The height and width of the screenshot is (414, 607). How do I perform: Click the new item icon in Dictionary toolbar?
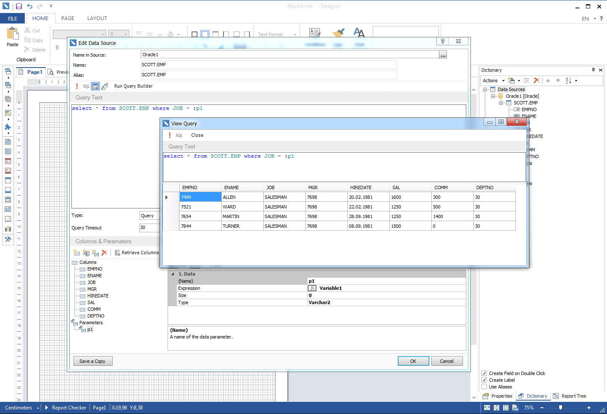coord(511,81)
